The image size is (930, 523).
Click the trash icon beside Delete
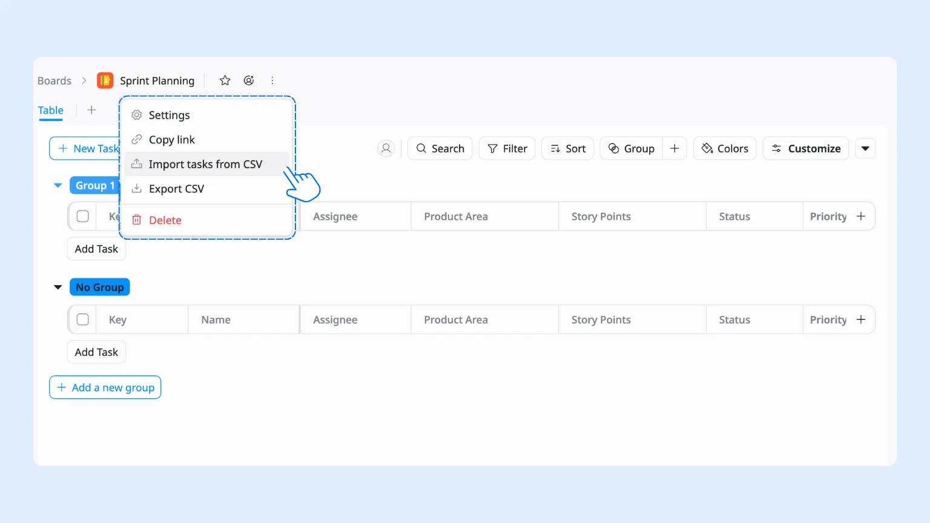137,220
